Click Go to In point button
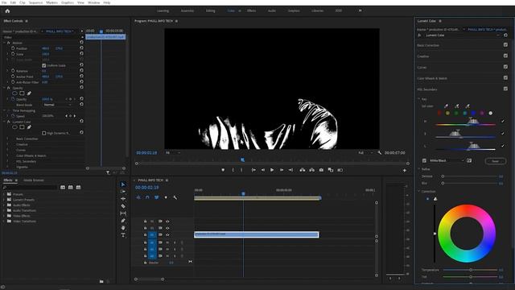The width and height of the screenshot is (515, 290). pyautogui.click(x=253, y=170)
